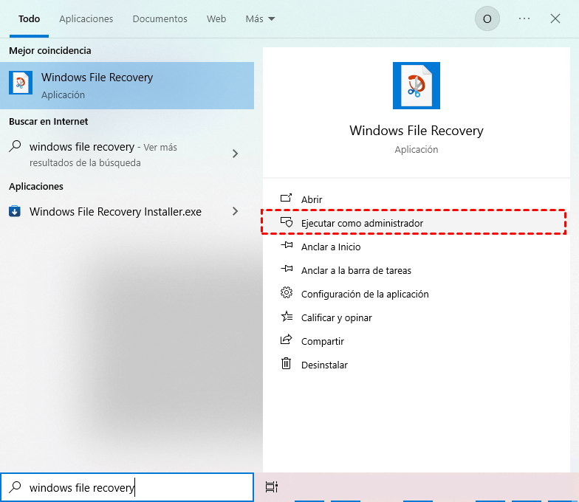Choose Anclar a Inicio
The height and width of the screenshot is (502, 579).
point(417,247)
